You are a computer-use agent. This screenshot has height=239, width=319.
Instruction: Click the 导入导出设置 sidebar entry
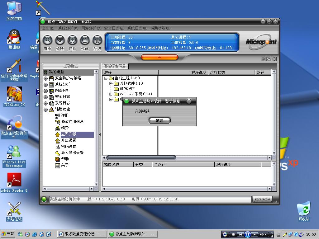point(72,153)
